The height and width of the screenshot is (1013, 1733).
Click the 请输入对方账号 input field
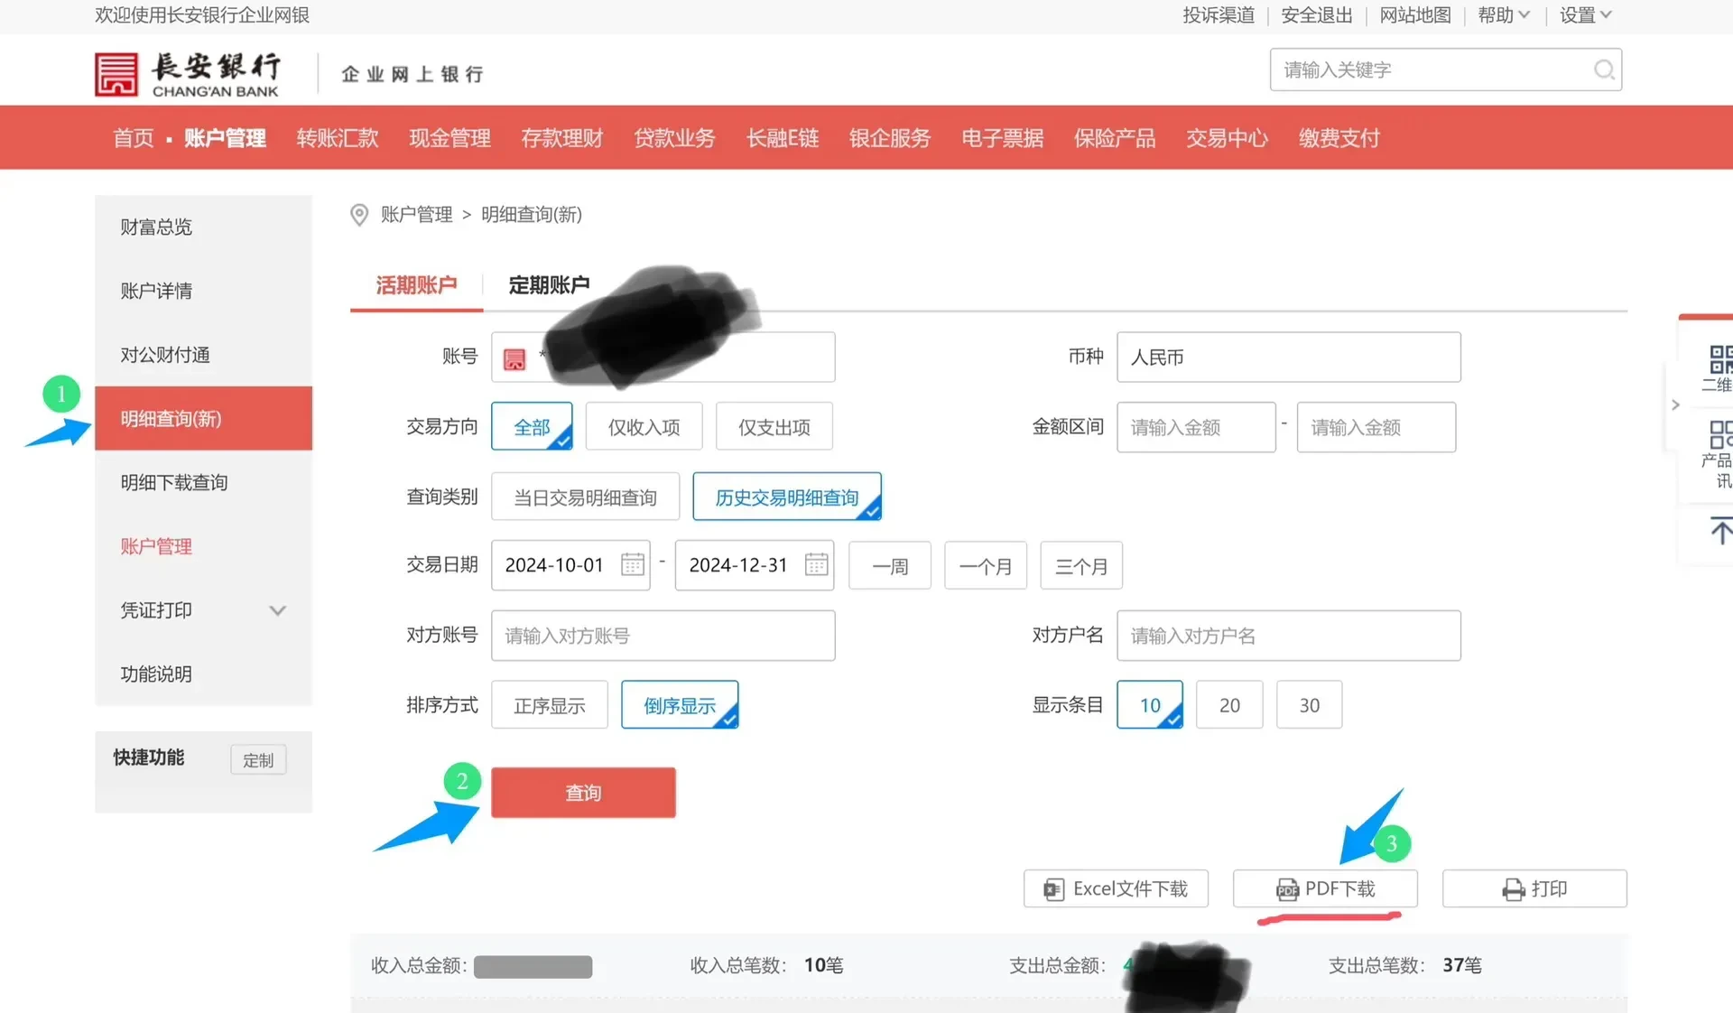click(x=663, y=636)
